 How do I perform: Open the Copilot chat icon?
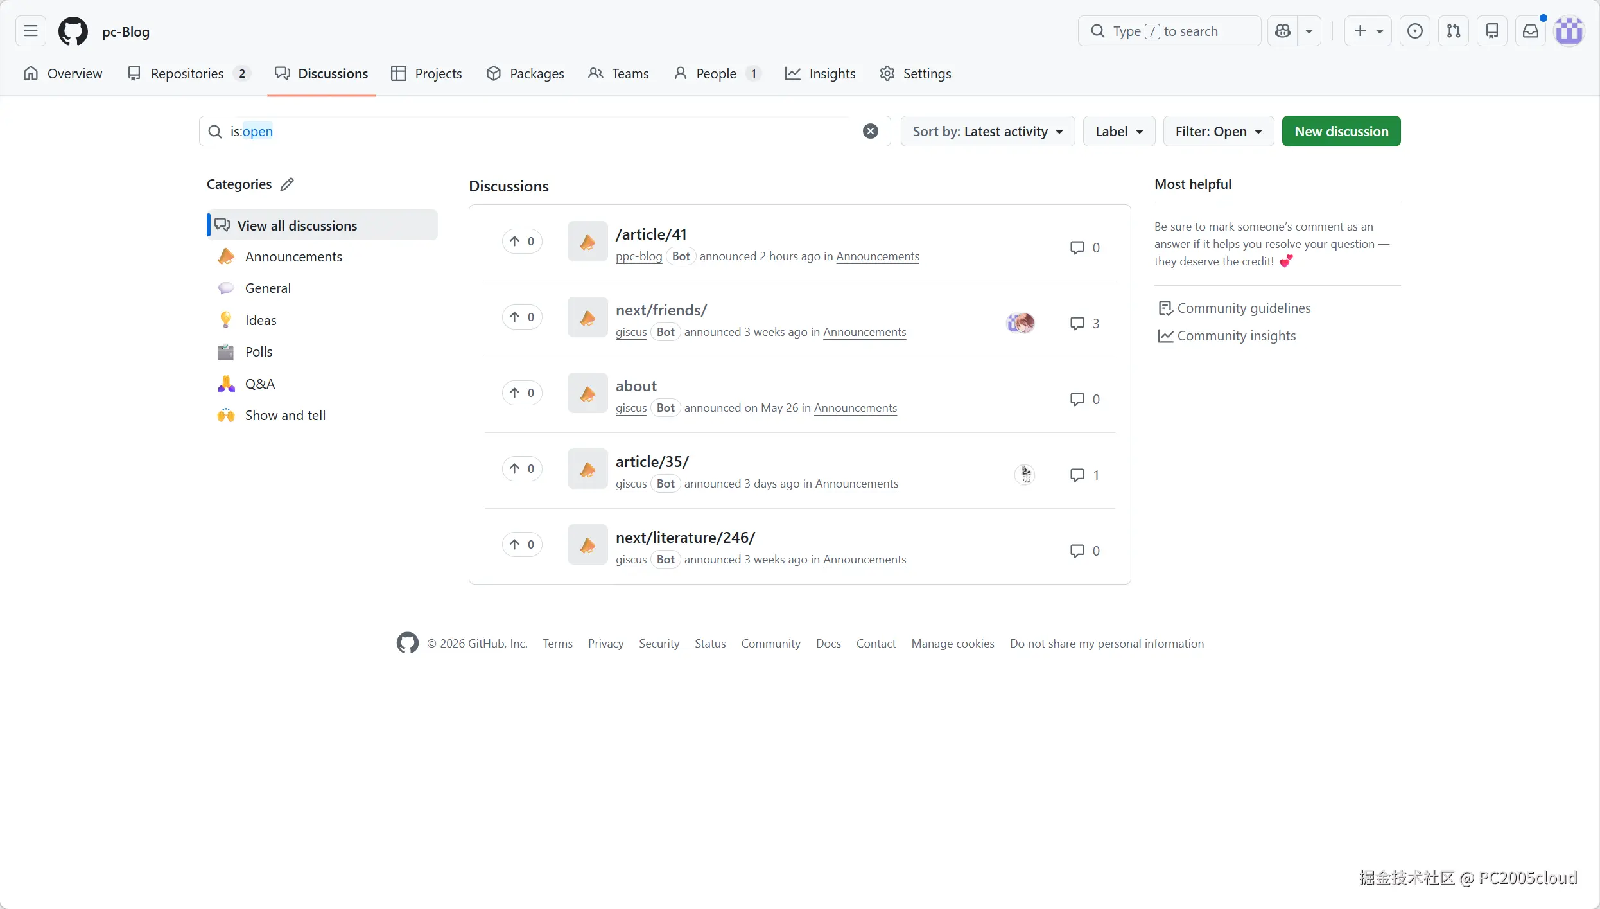pyautogui.click(x=1283, y=31)
